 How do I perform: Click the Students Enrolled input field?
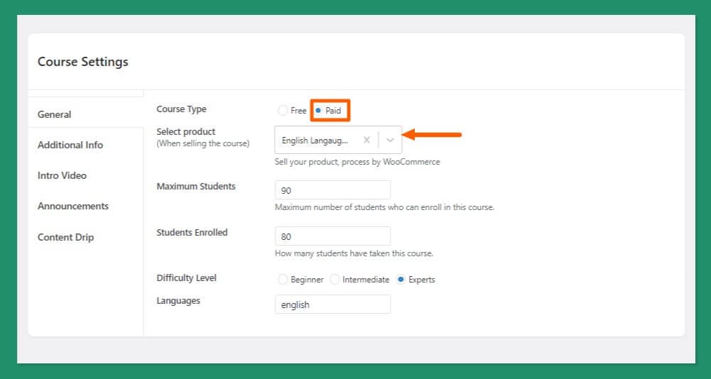click(332, 236)
